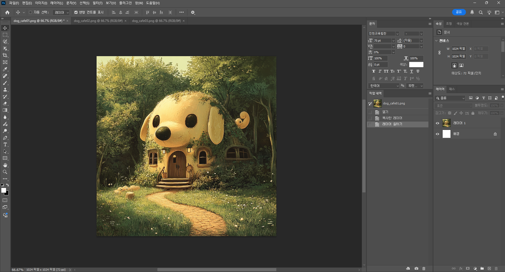
Task: Click the foreground color swatch
Action: [3, 190]
